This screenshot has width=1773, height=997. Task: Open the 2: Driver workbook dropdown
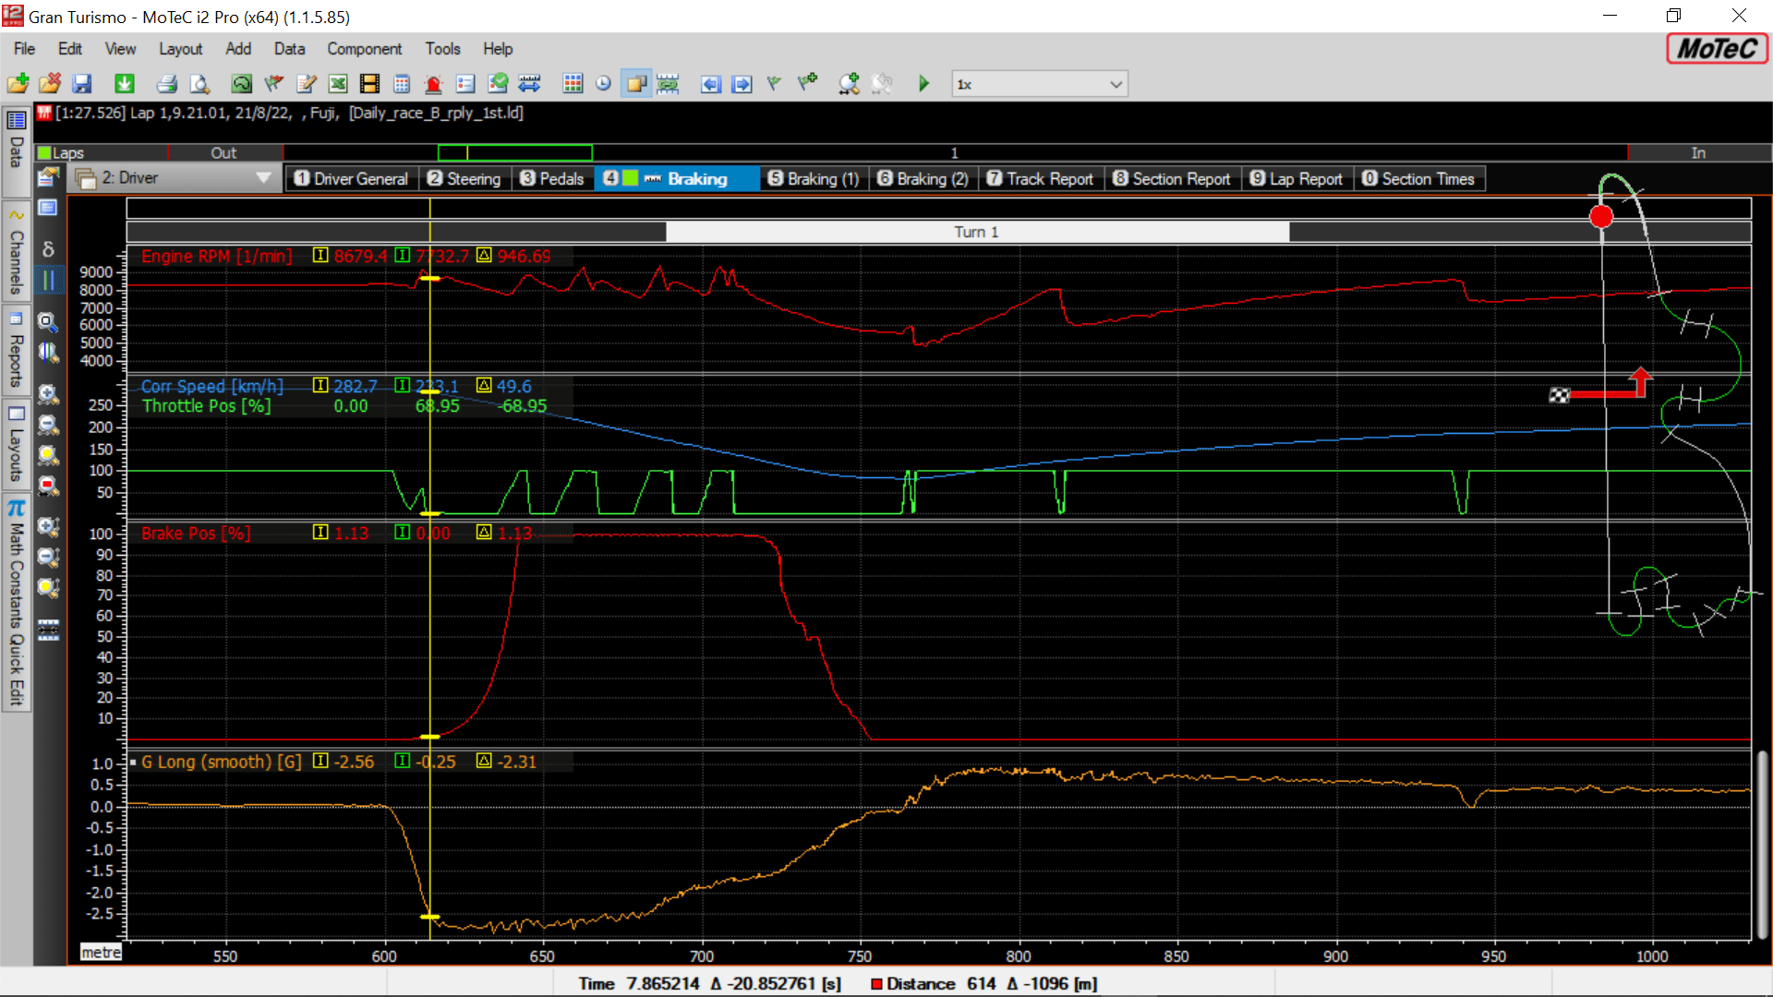175,178
